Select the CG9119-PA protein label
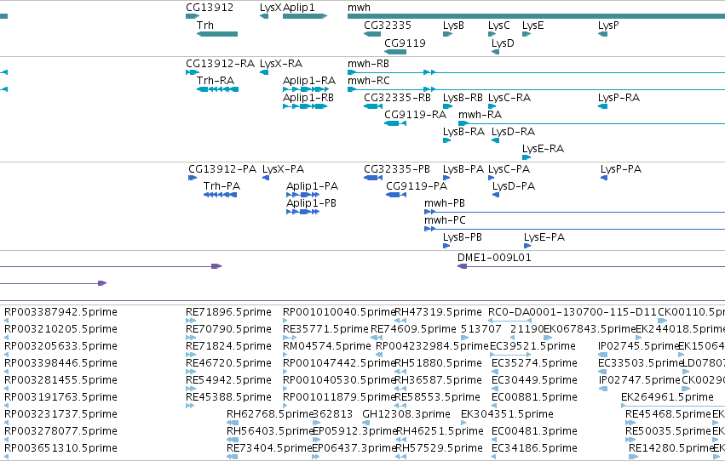725x461 pixels. 417,186
